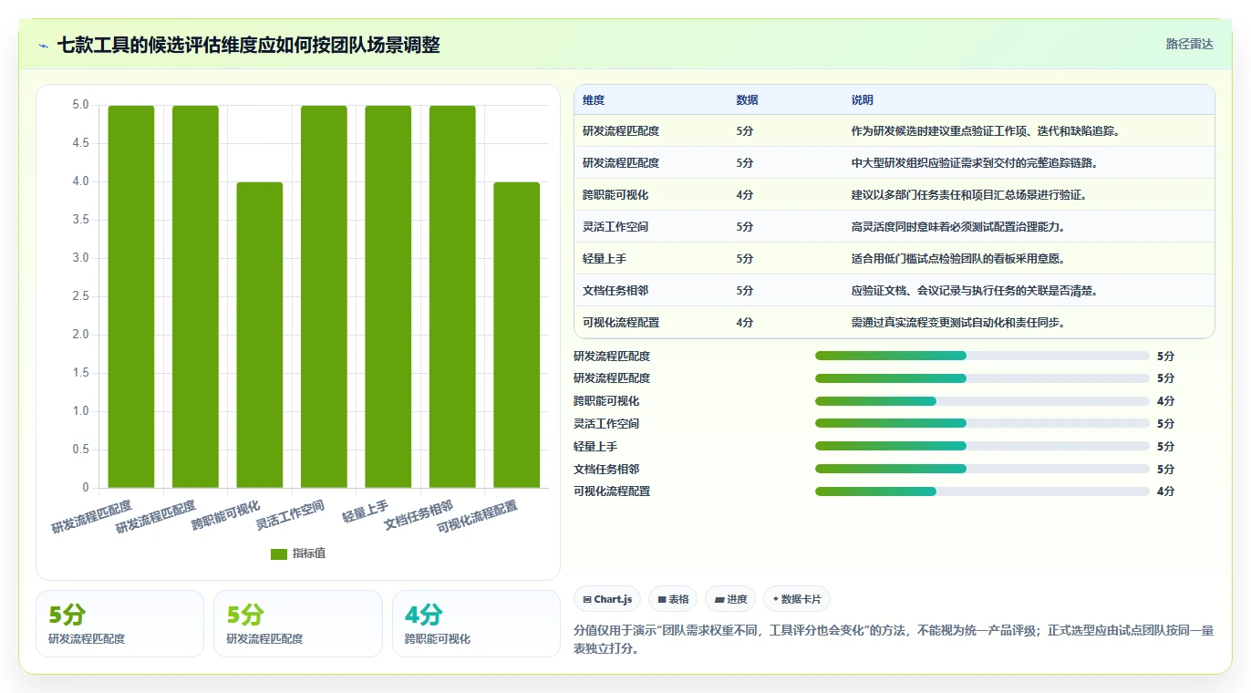Click the 进度 chip
Screen dimensions: 1251x693
730,599
